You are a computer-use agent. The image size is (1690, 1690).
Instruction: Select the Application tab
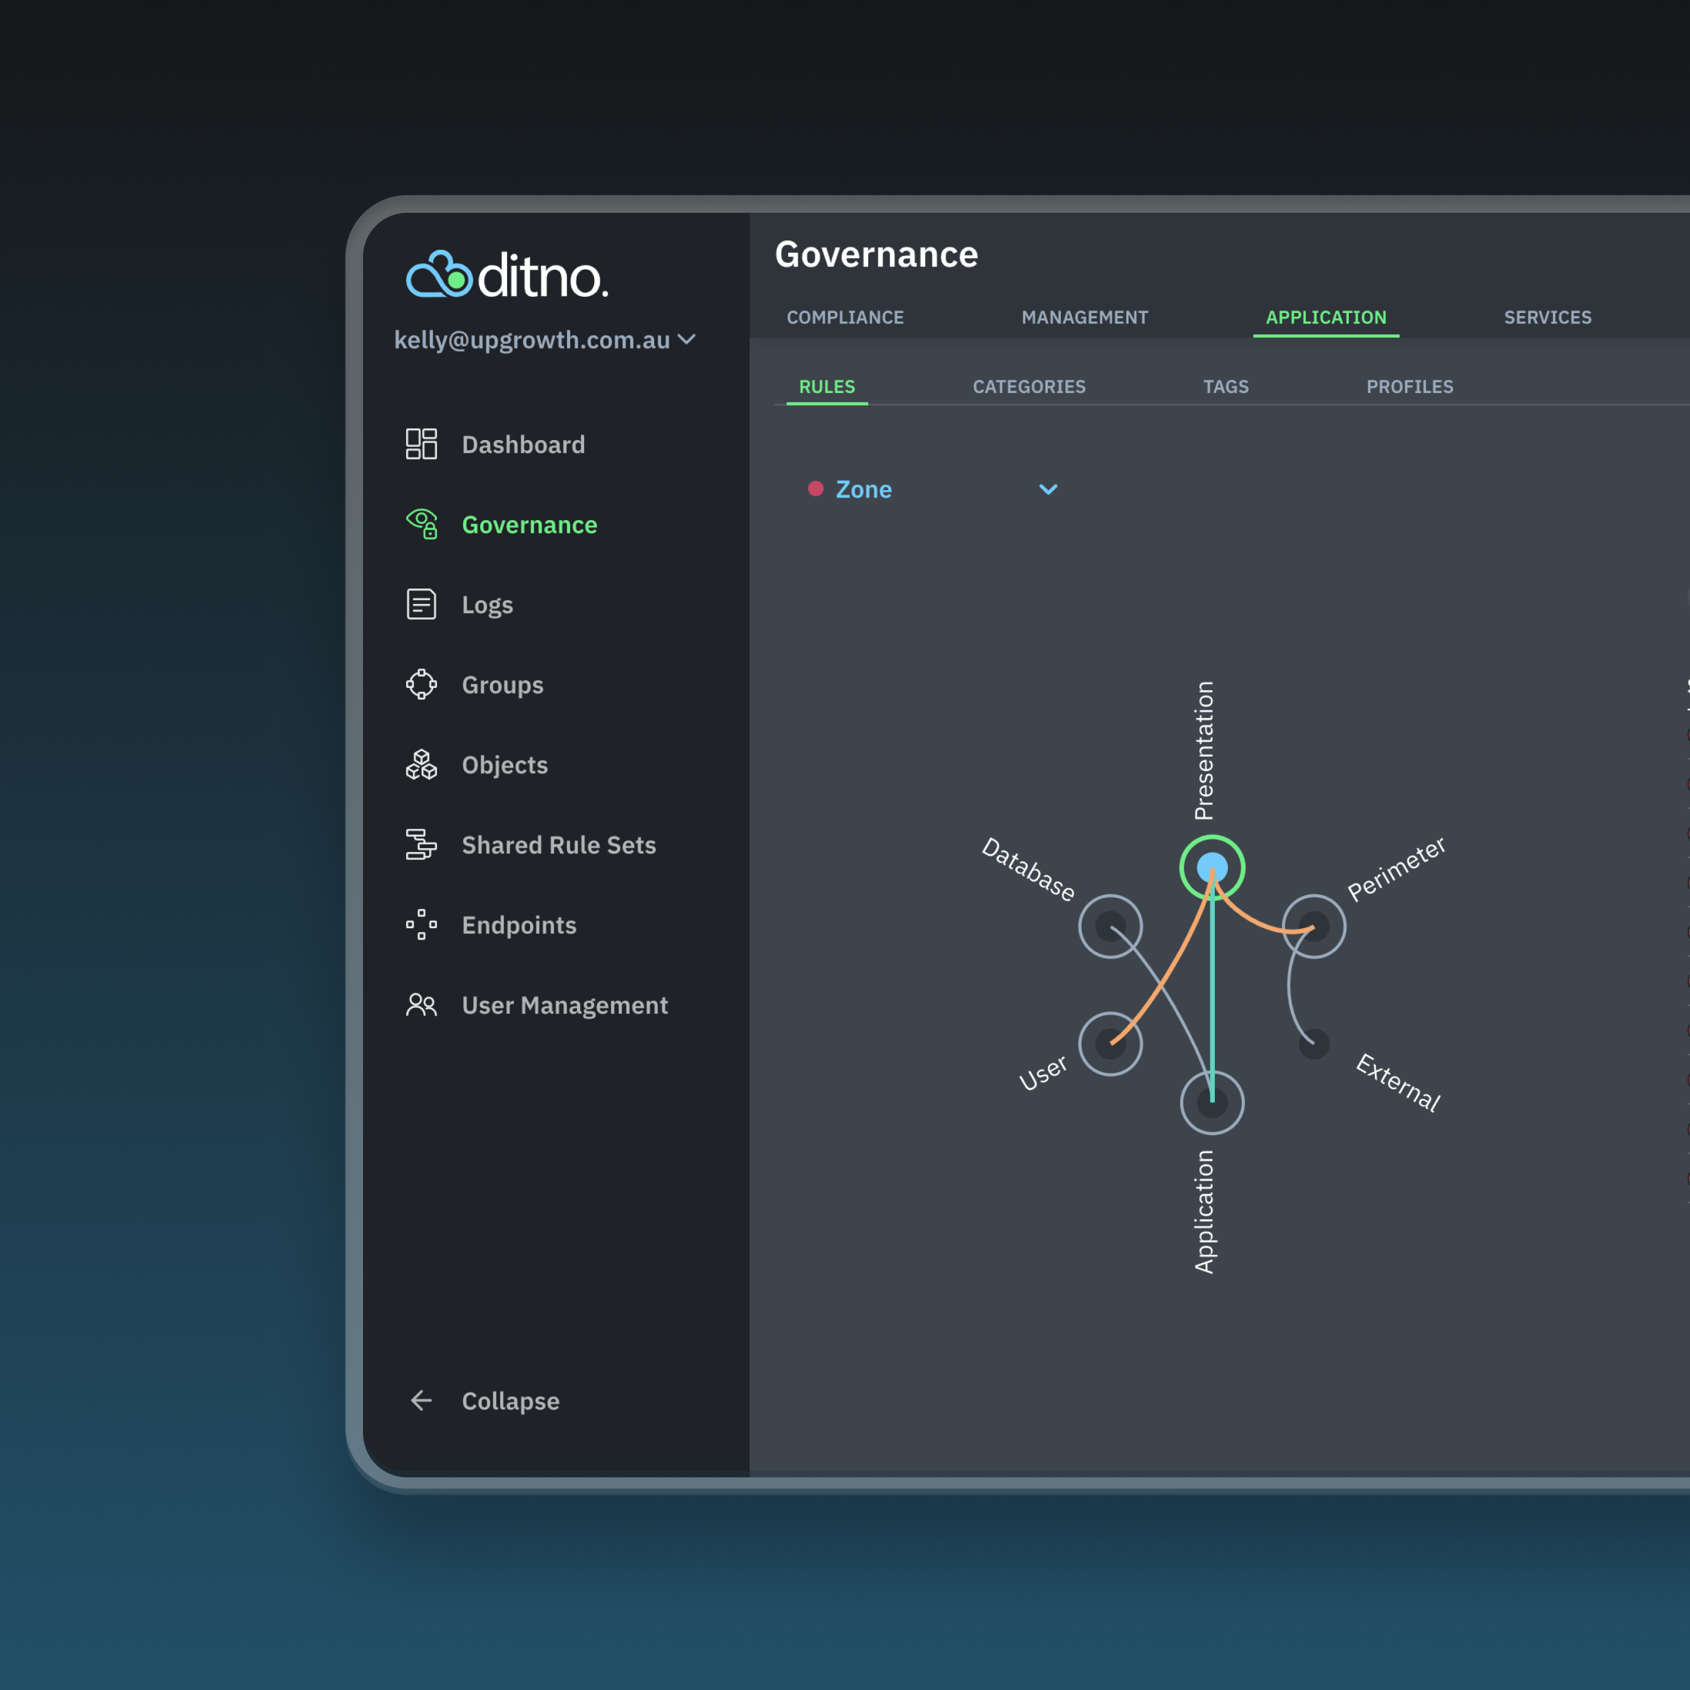[1326, 317]
